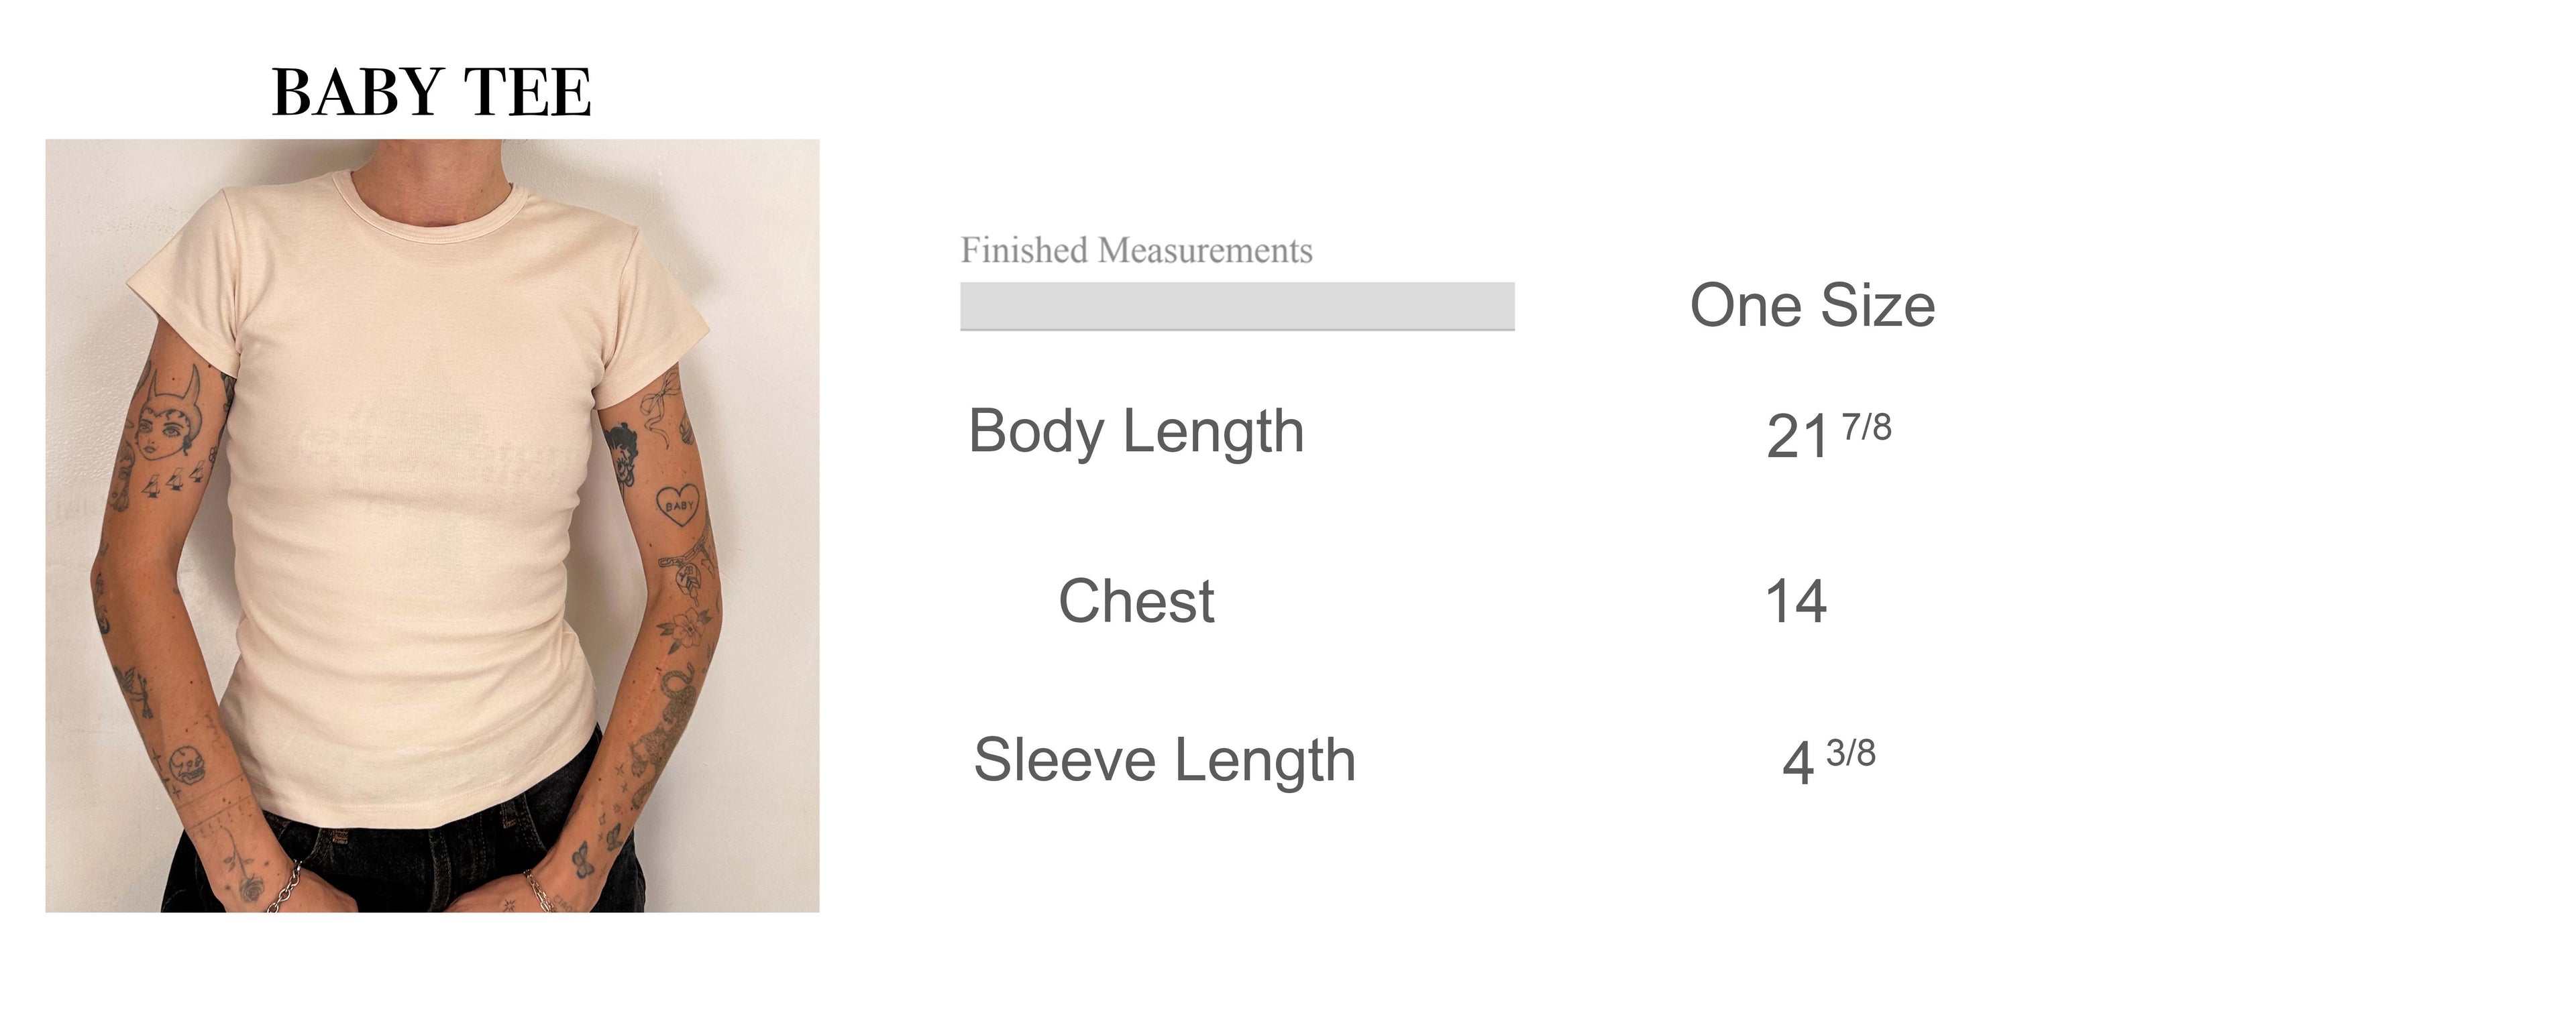The width and height of the screenshot is (2576, 1023).
Task: Select the 4 3/8 sleeve length value
Action: pyautogui.click(x=1828, y=762)
